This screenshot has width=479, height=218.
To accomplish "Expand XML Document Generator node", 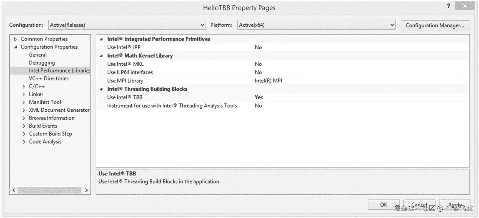I will click(x=24, y=110).
